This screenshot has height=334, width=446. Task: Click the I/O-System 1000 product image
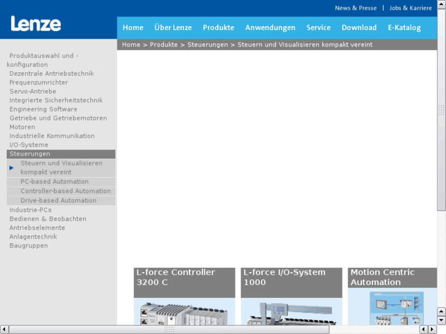click(x=291, y=313)
